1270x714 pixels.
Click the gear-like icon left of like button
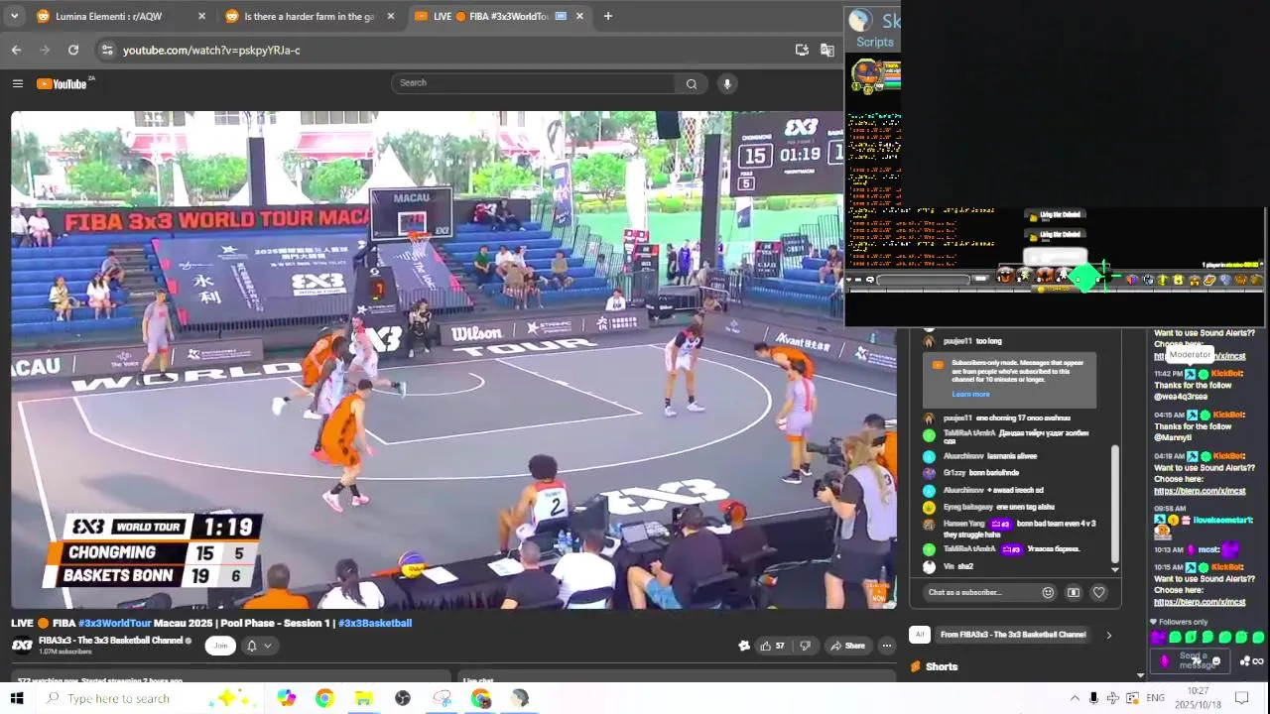pos(744,646)
